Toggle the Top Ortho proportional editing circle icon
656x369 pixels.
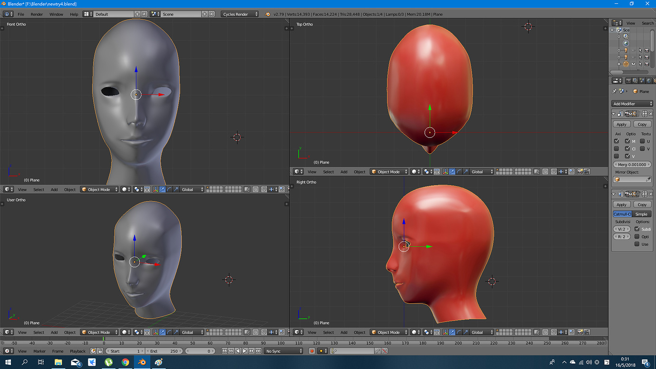pos(545,172)
